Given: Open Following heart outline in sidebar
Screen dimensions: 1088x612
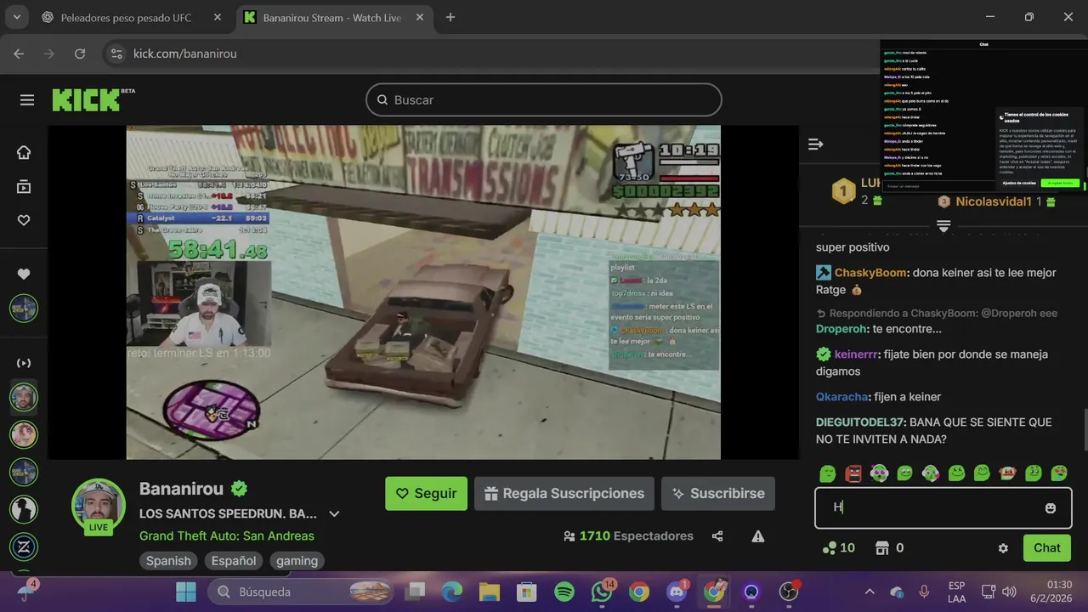Looking at the screenshot, I should [24, 220].
